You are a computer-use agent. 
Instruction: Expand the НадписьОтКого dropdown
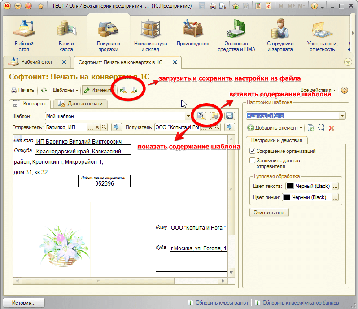click(x=342, y=116)
